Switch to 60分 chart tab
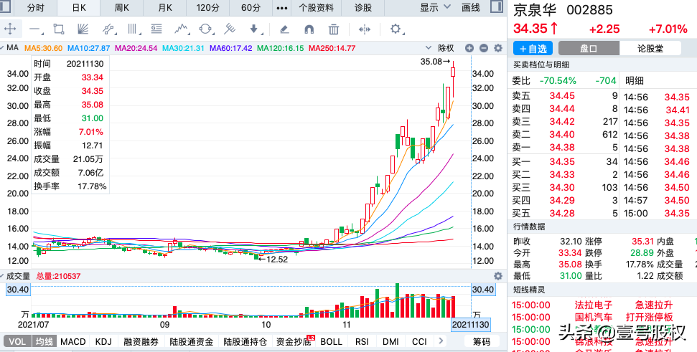This screenshot has height=352, width=697. pos(251,8)
